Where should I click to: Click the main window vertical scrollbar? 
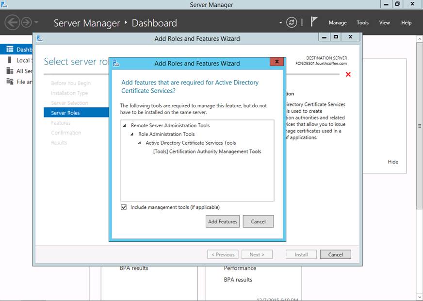(419, 126)
